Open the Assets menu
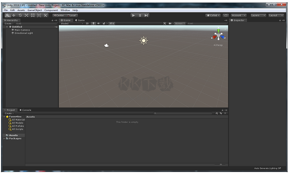 coord(21,10)
